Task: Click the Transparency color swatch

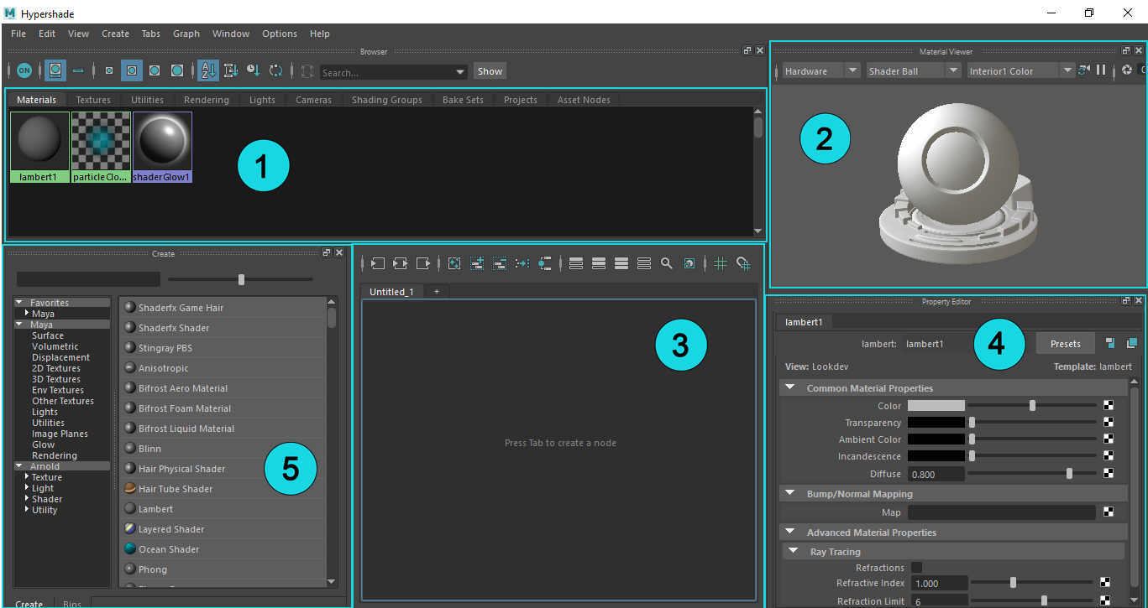Action: coord(936,423)
